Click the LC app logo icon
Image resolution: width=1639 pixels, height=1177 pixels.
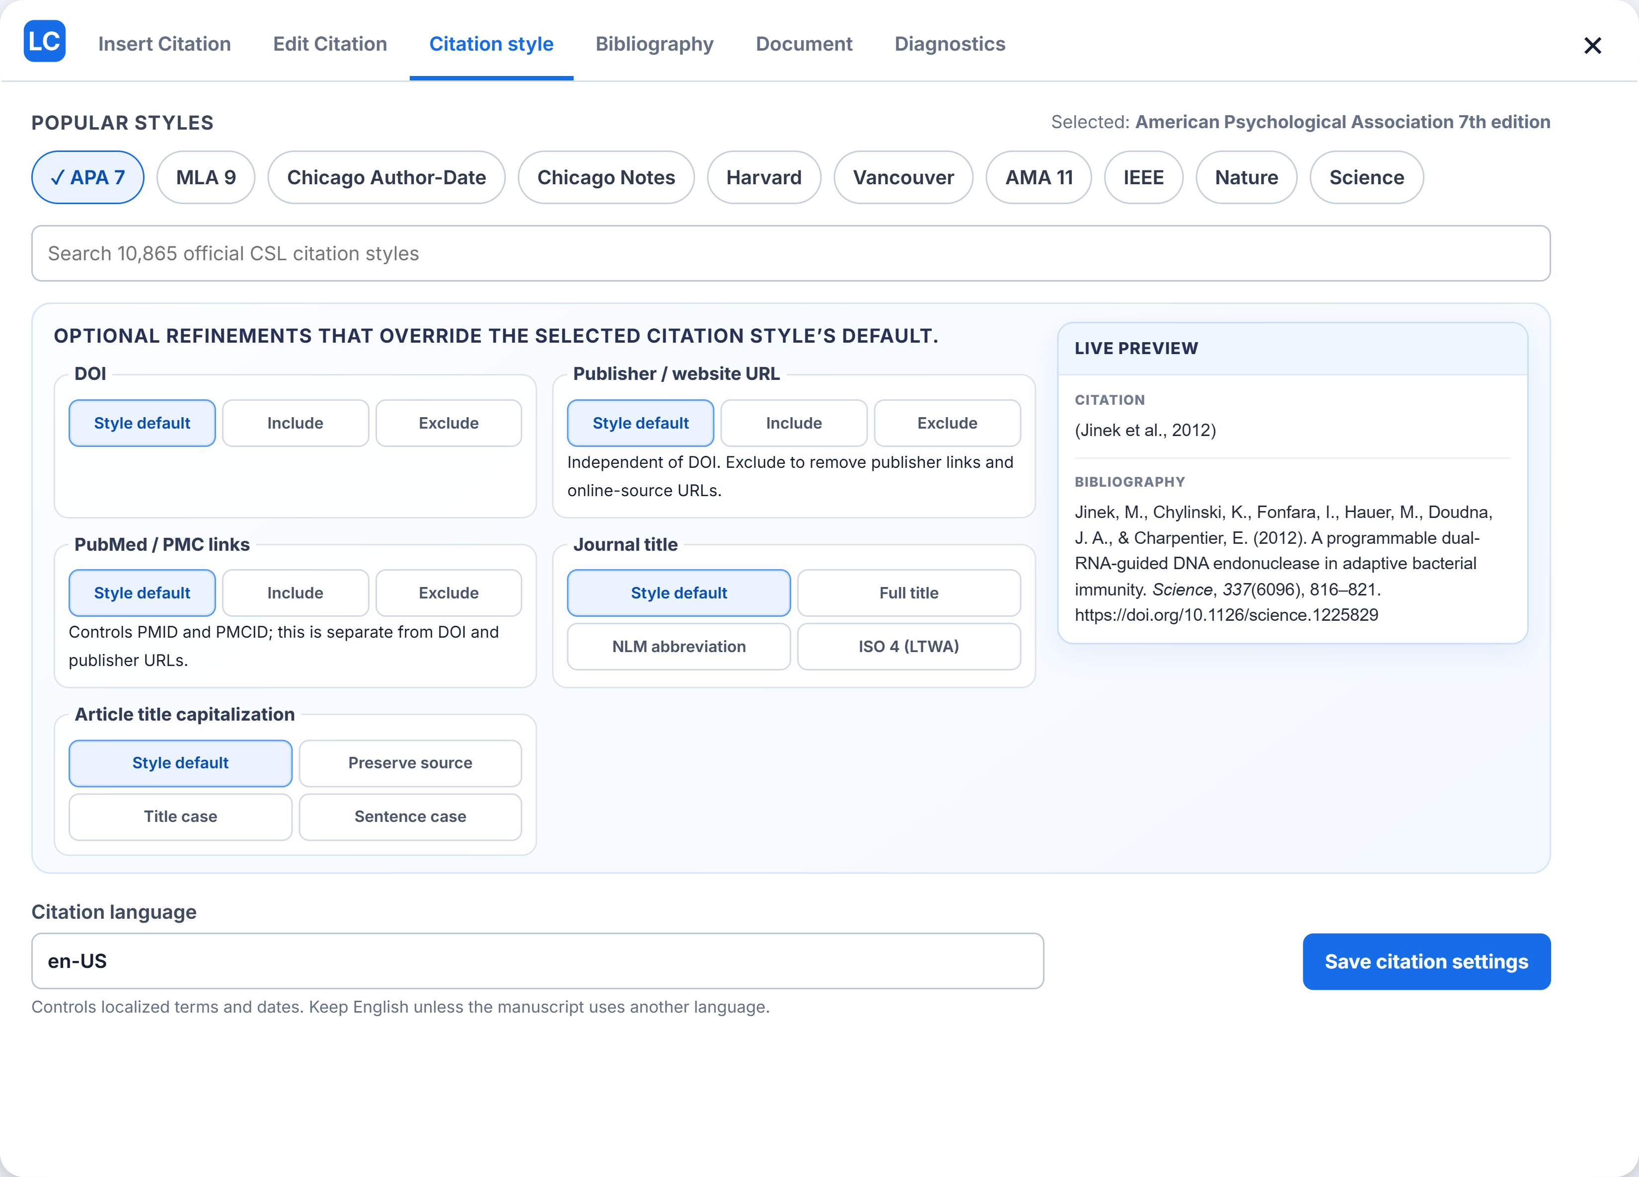pos(45,41)
